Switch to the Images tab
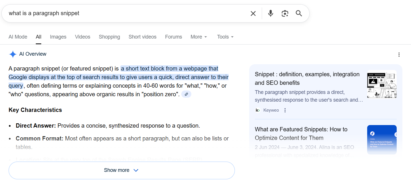 click(x=58, y=37)
